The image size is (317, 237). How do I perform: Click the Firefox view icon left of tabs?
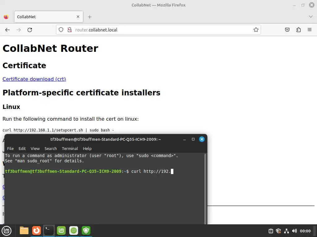(x=6, y=17)
